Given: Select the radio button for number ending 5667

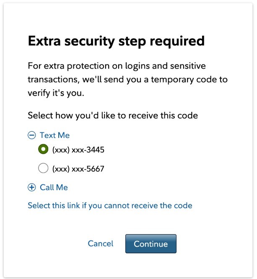Looking at the screenshot, I should 43,169.
